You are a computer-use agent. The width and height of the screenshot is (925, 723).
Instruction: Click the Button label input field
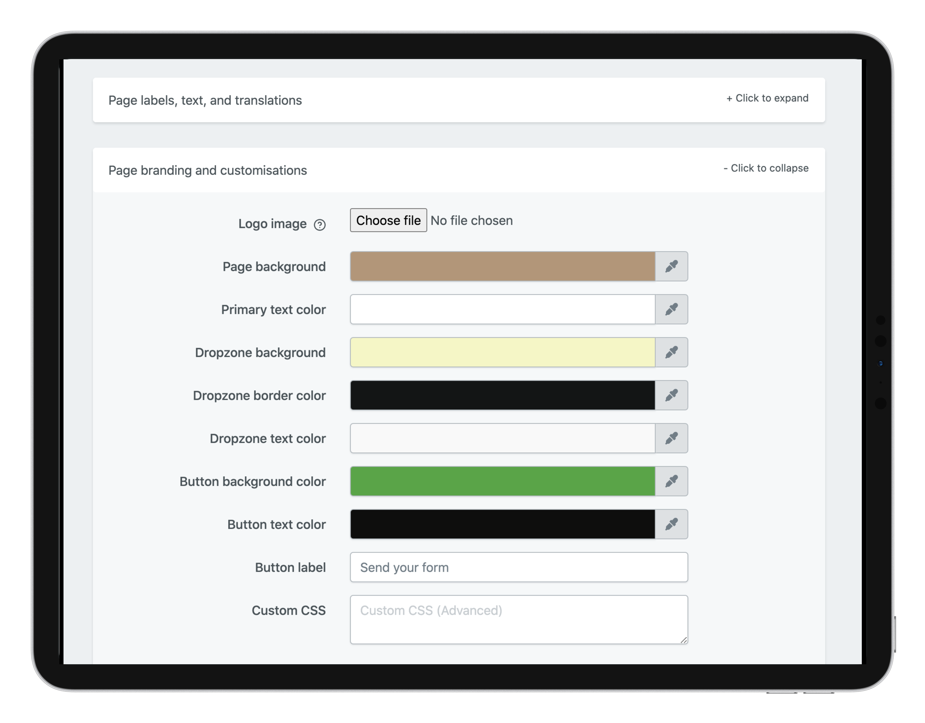[520, 567]
